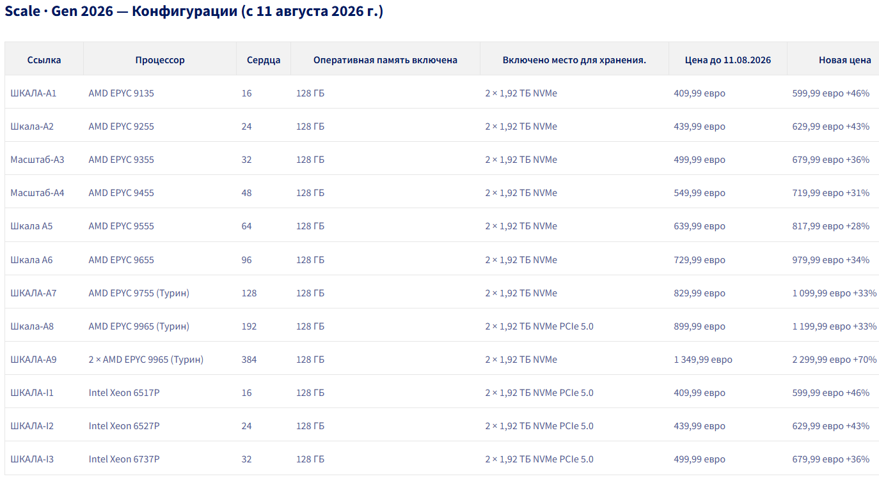
Task: Click the '48' cores value
Action: pyautogui.click(x=247, y=193)
